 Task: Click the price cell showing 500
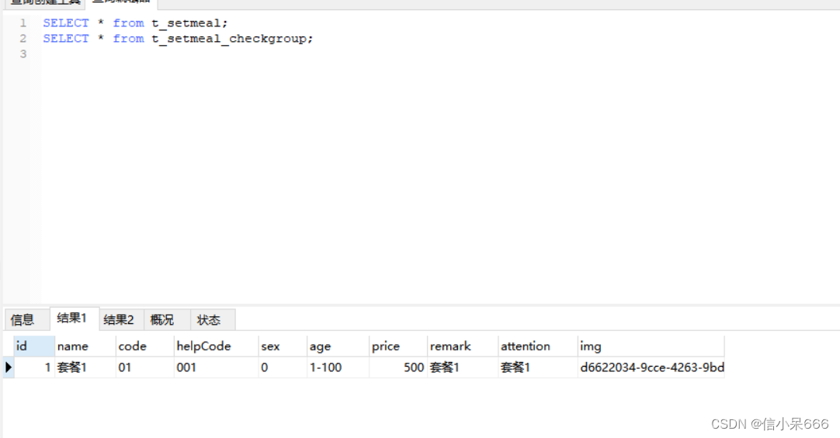[x=414, y=367]
